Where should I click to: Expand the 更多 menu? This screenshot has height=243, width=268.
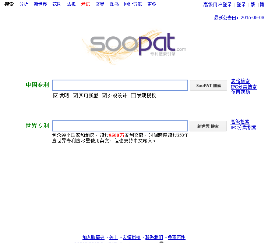(x=152, y=4)
